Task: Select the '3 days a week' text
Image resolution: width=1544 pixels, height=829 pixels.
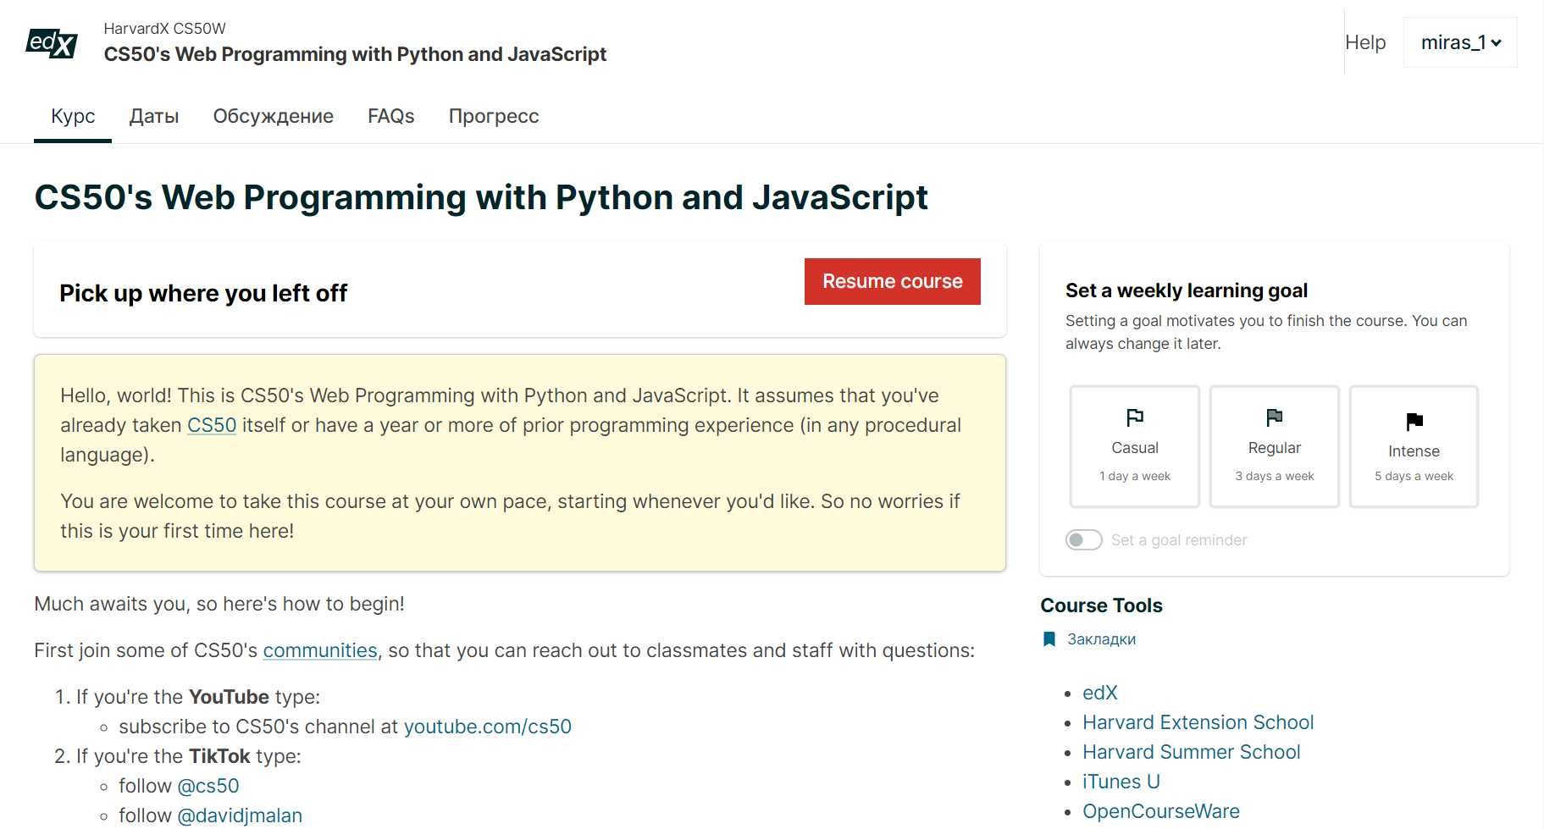Action: [1275, 476]
